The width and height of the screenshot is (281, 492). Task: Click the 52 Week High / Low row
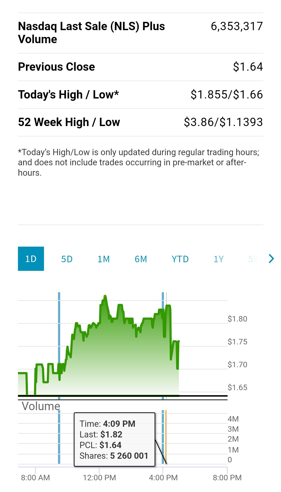[x=140, y=122]
